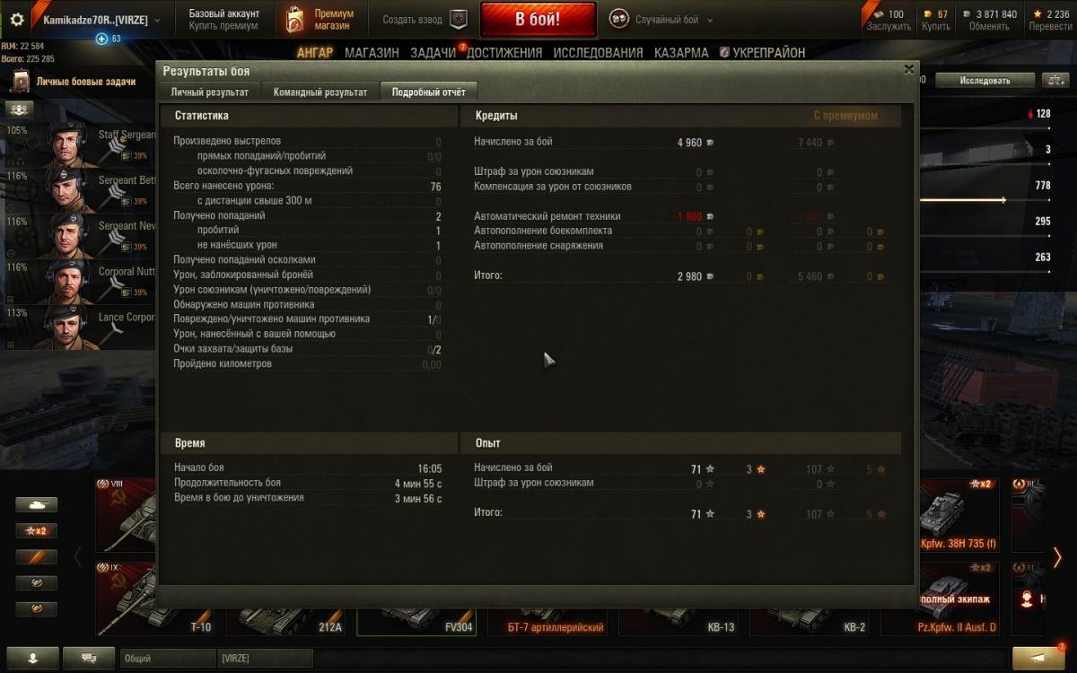Click the red В бой! button
The width and height of the screenshot is (1077, 673).
pyautogui.click(x=538, y=19)
